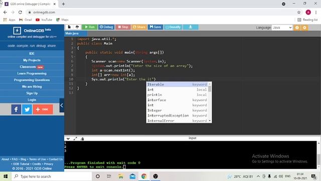
Task: Choose Iterable autocomplete suggestion
Action: (x=177, y=84)
